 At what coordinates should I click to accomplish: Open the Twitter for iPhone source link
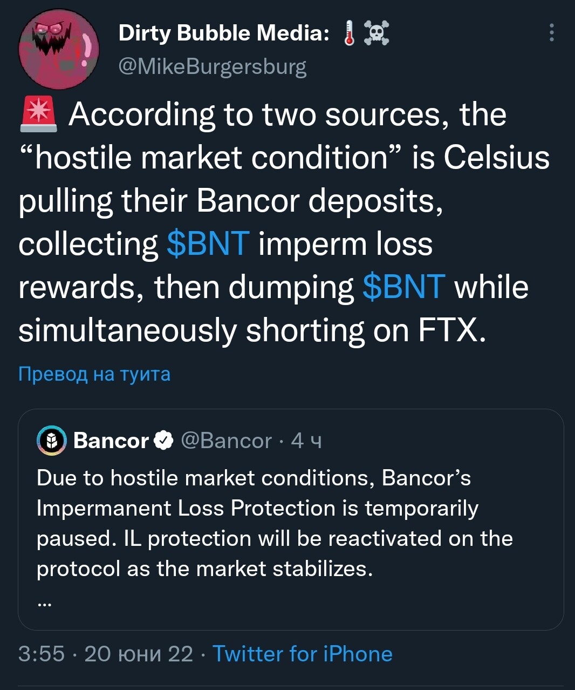click(x=303, y=654)
